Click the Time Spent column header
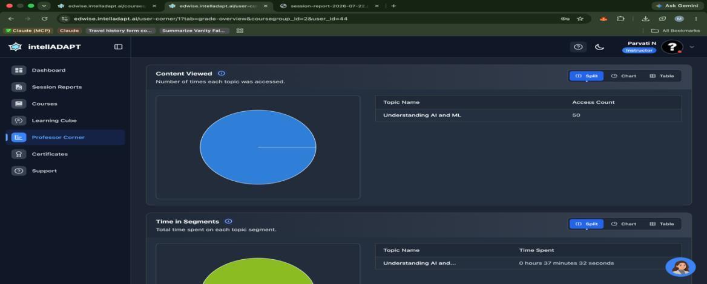 536,250
